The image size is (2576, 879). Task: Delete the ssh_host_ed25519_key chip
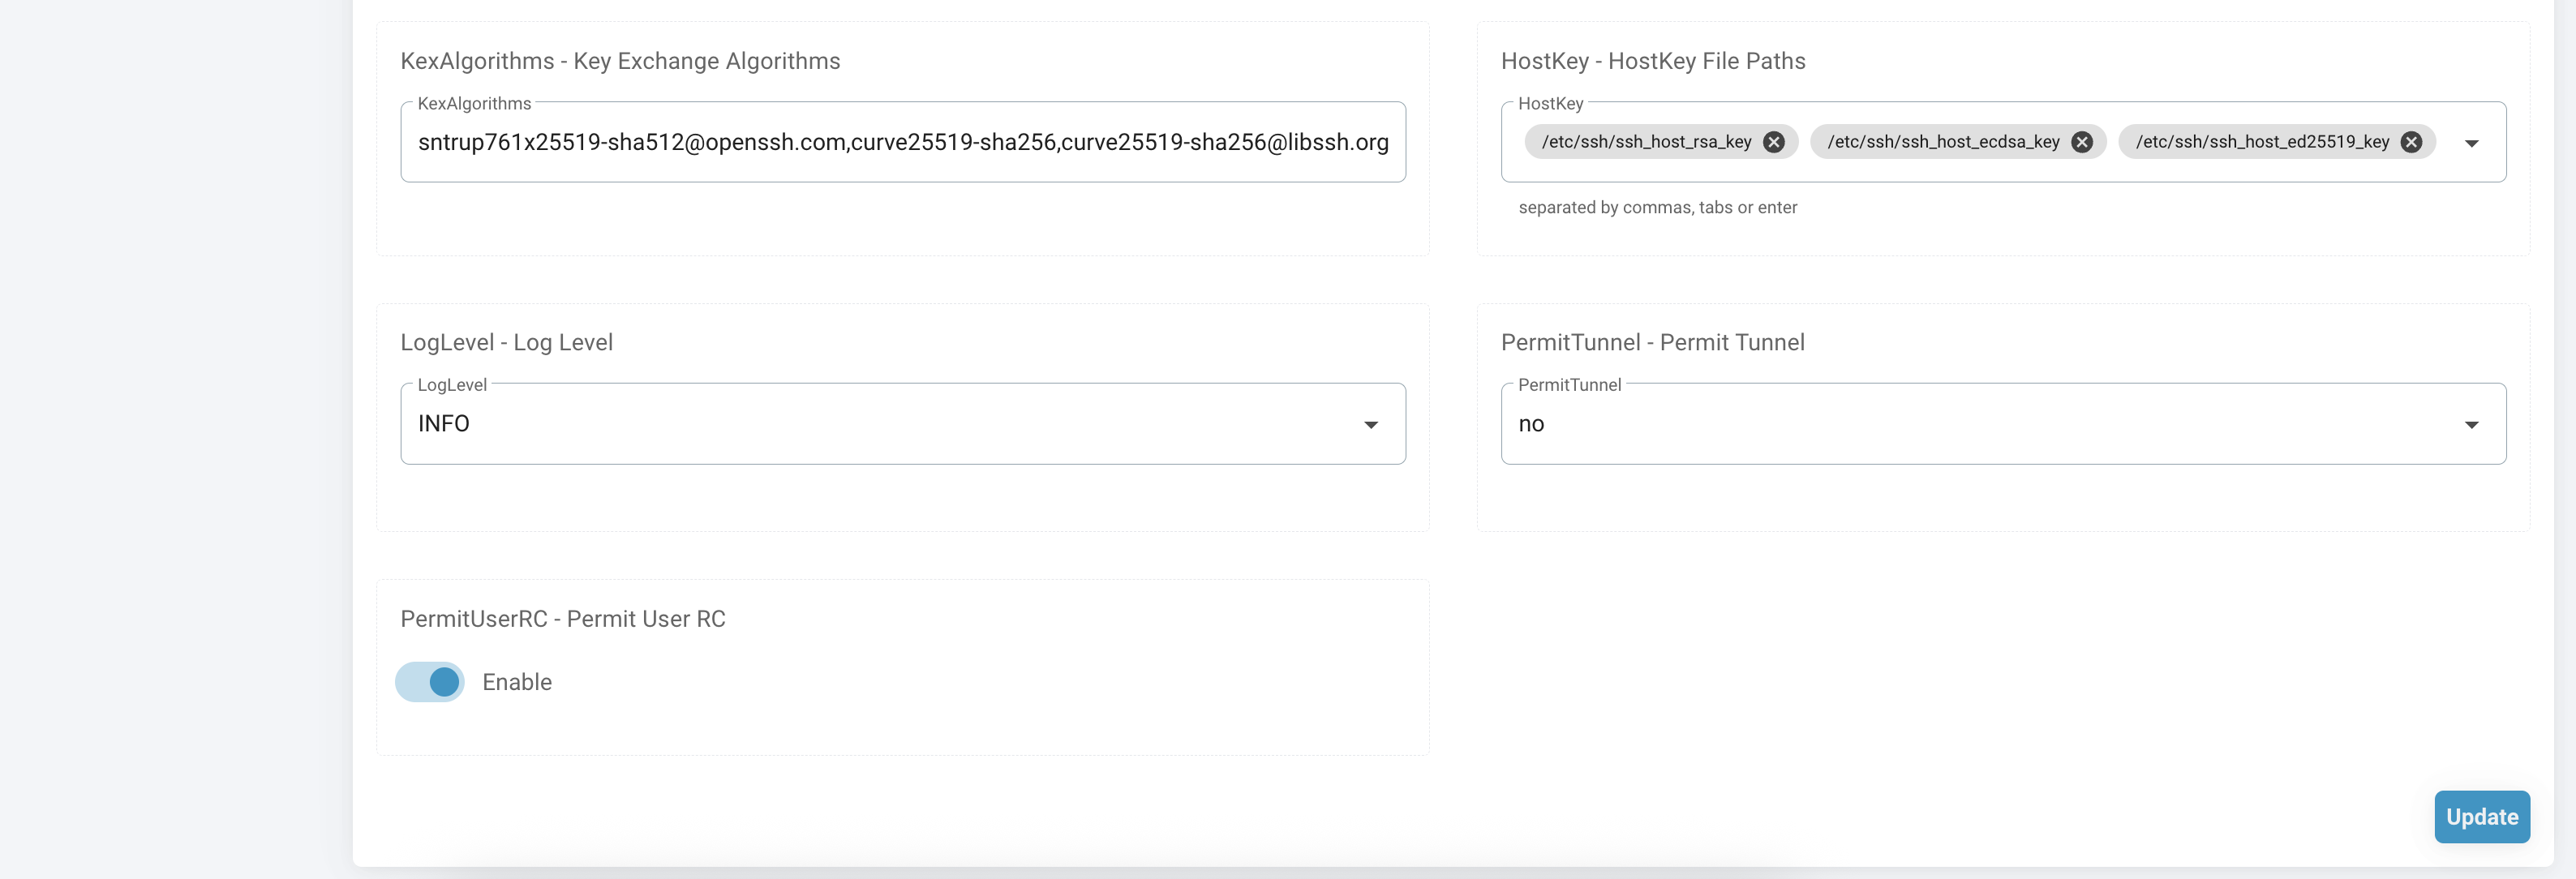(2411, 142)
